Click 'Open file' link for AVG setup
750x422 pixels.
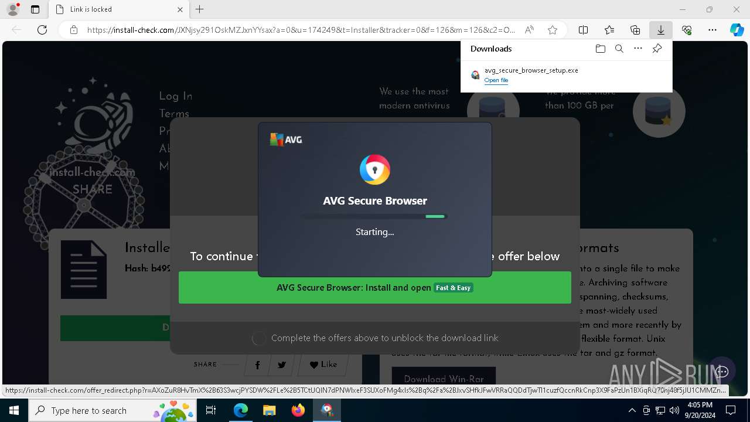click(496, 80)
